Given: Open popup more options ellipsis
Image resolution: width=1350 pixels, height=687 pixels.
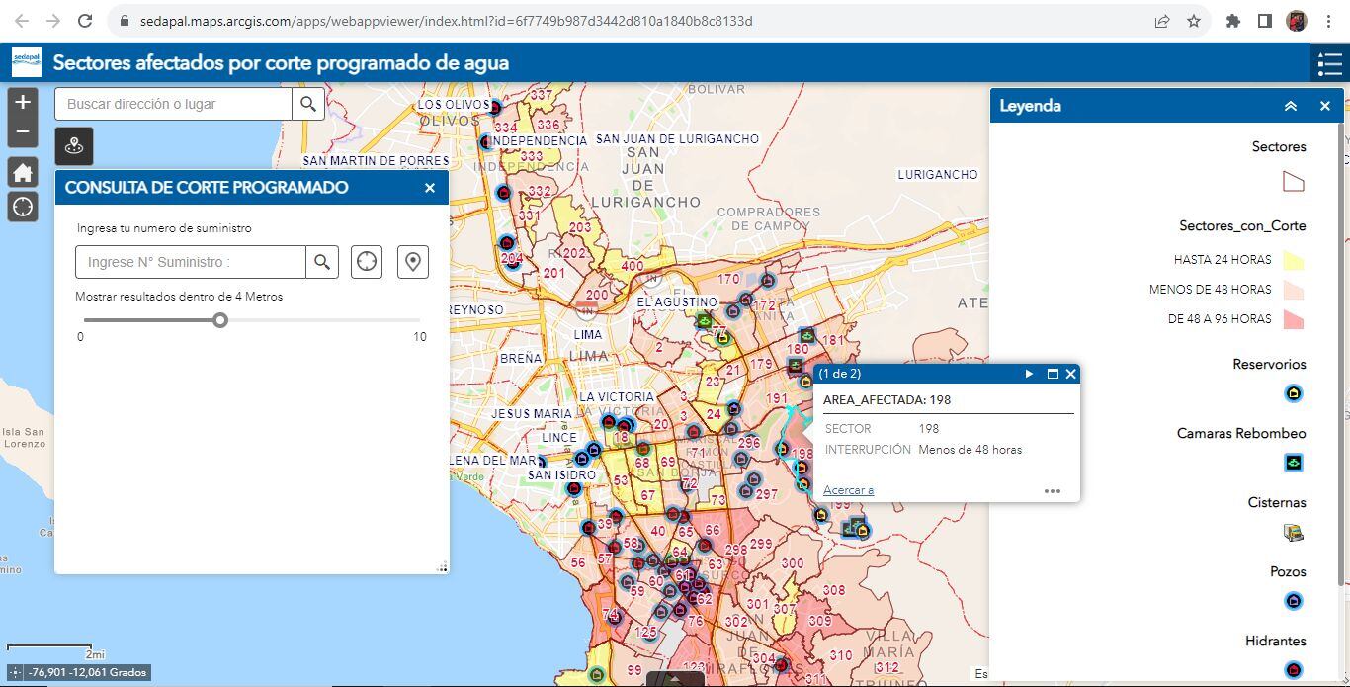Looking at the screenshot, I should click(1052, 490).
